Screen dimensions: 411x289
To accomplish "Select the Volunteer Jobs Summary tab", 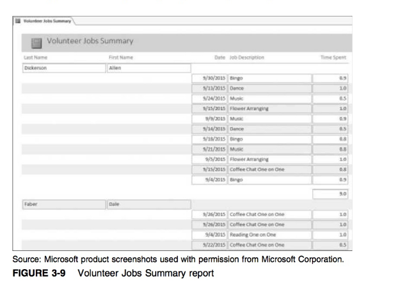I will coord(47,21).
